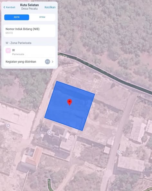152x191 pixels.
Task: Go back using the Kembali chevron arrow
Action: (x=4, y=7)
